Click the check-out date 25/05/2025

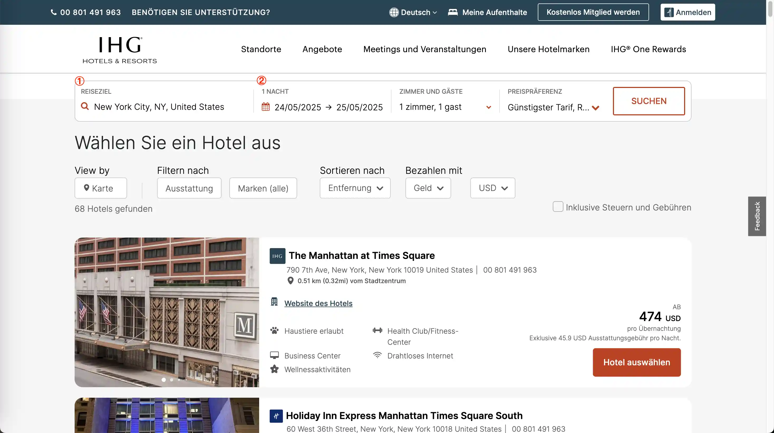[x=359, y=107]
